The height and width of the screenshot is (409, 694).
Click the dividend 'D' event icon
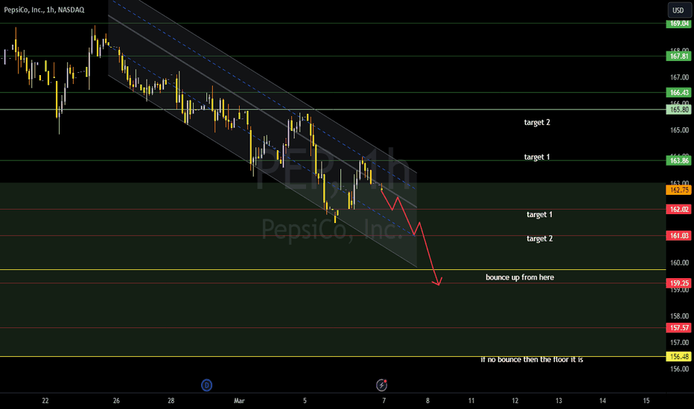(207, 385)
